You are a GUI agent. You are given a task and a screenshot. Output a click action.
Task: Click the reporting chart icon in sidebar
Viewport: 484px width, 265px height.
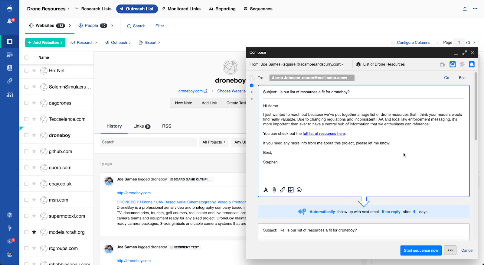coord(10,94)
